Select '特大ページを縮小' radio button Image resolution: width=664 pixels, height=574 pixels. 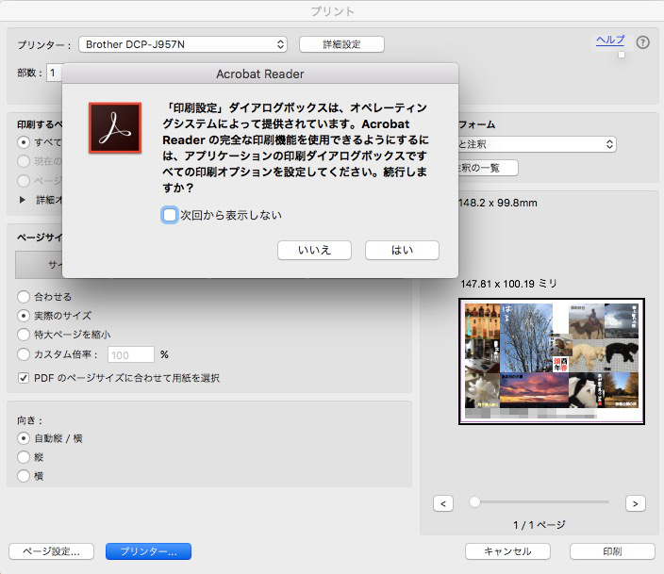click(24, 335)
